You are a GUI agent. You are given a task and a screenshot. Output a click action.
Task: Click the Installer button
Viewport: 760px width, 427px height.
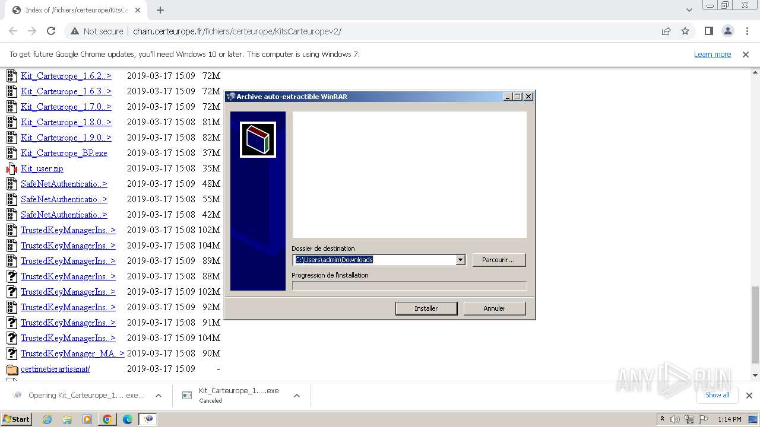click(426, 308)
